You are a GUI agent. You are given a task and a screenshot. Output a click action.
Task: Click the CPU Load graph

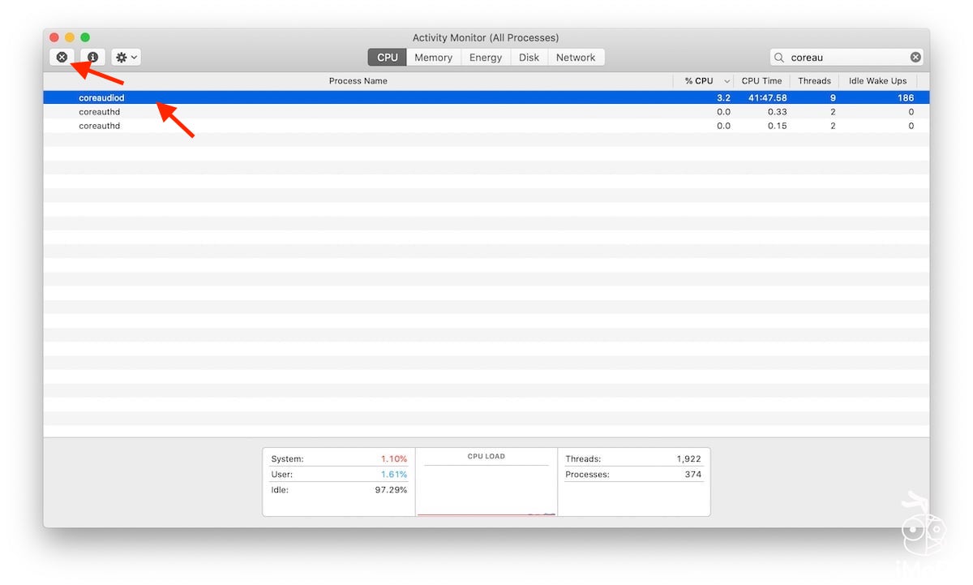click(486, 488)
